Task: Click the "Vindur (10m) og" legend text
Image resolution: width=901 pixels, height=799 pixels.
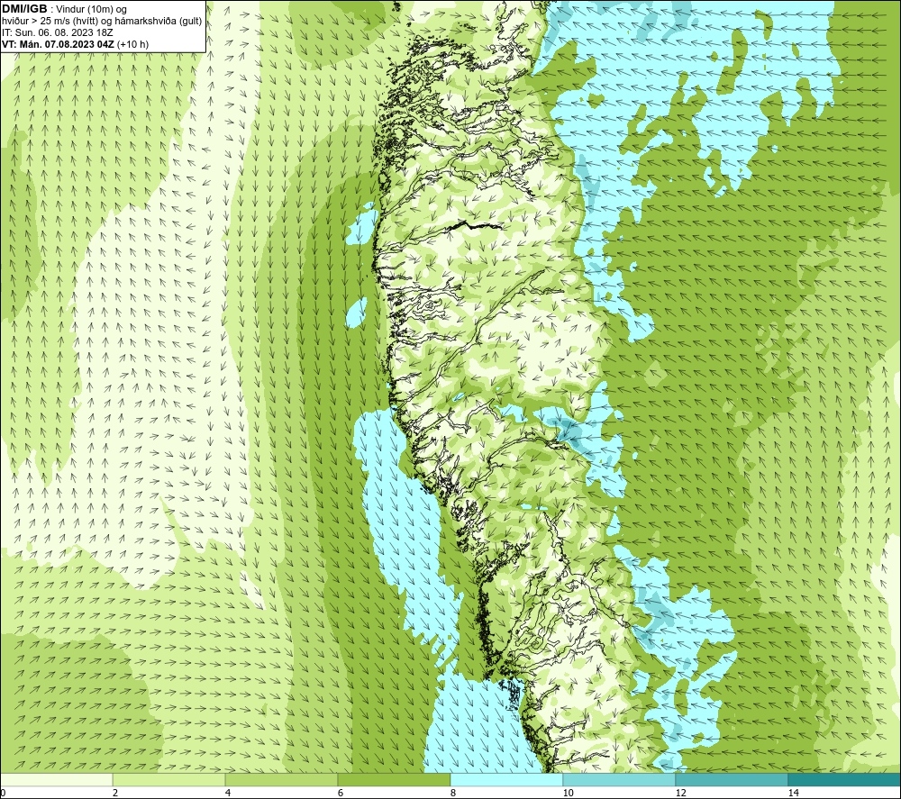Action: point(93,10)
